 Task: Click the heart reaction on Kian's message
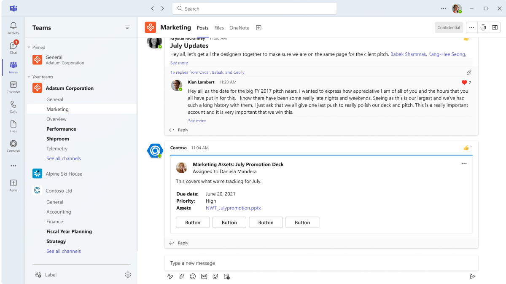[x=464, y=83]
